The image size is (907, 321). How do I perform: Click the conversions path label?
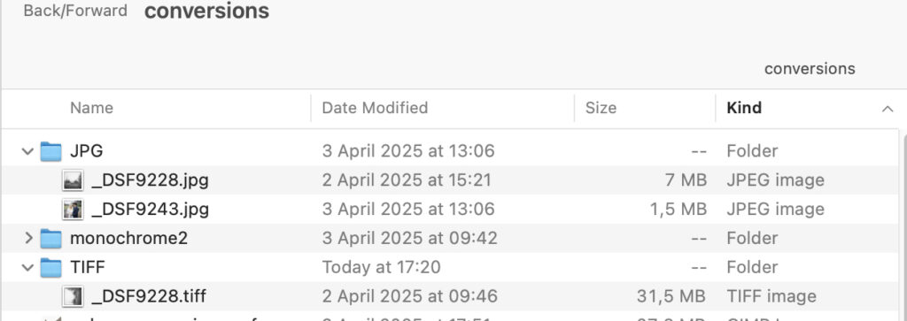coord(810,69)
